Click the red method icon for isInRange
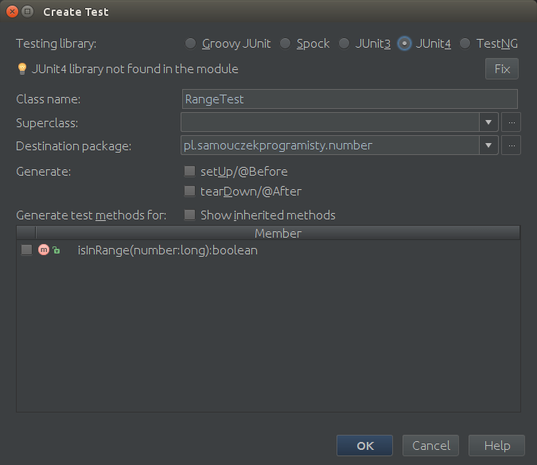Image resolution: width=537 pixels, height=465 pixels. tap(44, 250)
